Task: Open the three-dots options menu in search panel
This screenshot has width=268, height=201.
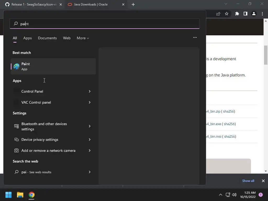Action: click(x=195, y=37)
